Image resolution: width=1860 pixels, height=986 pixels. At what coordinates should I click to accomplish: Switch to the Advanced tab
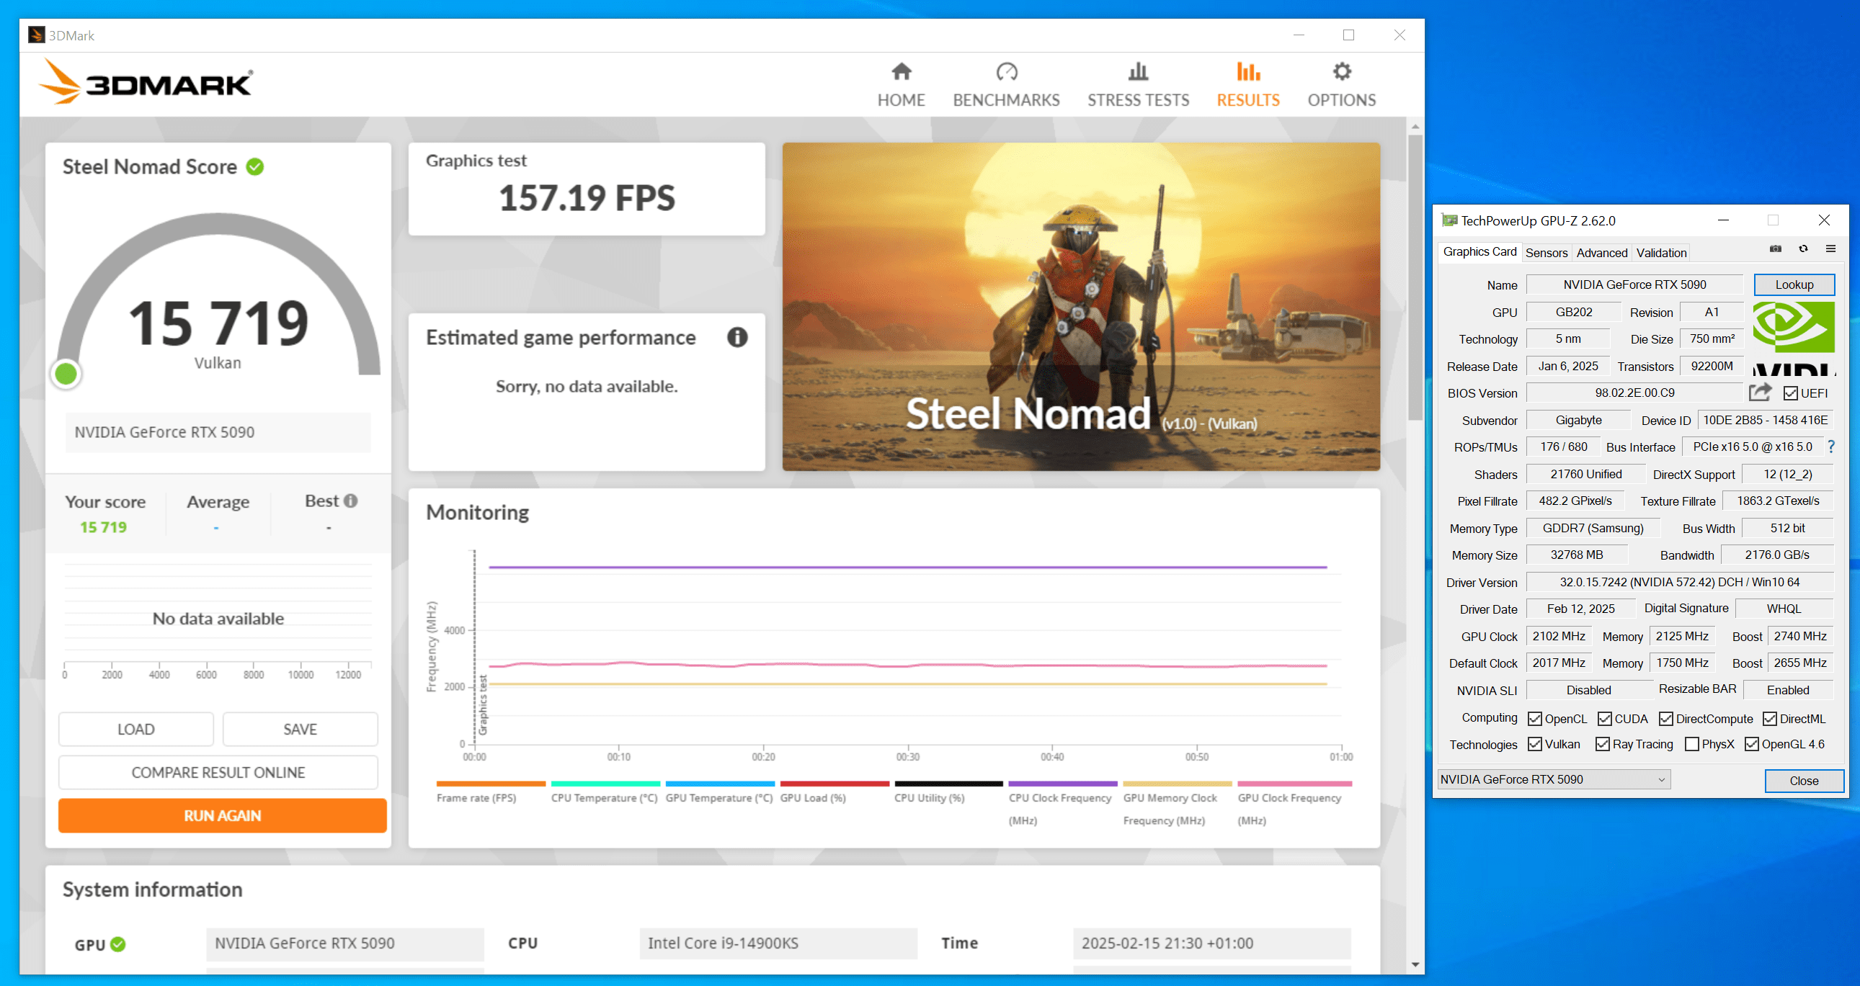tap(1601, 253)
